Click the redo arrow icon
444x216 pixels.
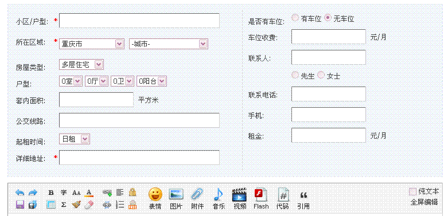pyautogui.click(x=33, y=193)
